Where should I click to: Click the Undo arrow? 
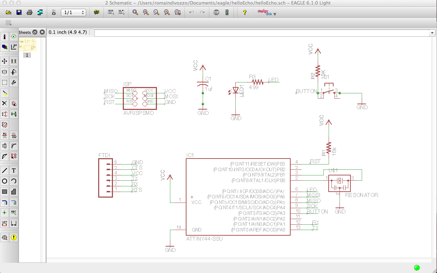tap(192, 12)
